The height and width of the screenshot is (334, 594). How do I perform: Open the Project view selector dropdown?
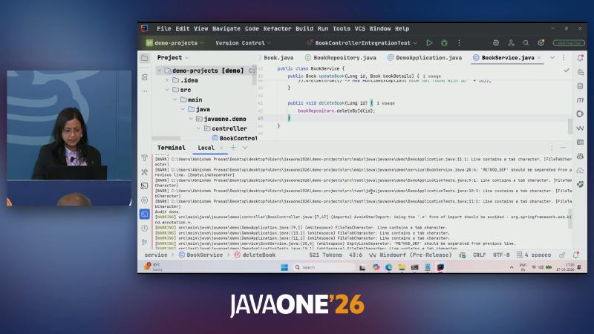[173, 58]
